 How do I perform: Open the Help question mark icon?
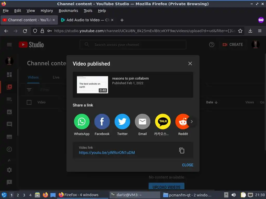tap(211, 45)
